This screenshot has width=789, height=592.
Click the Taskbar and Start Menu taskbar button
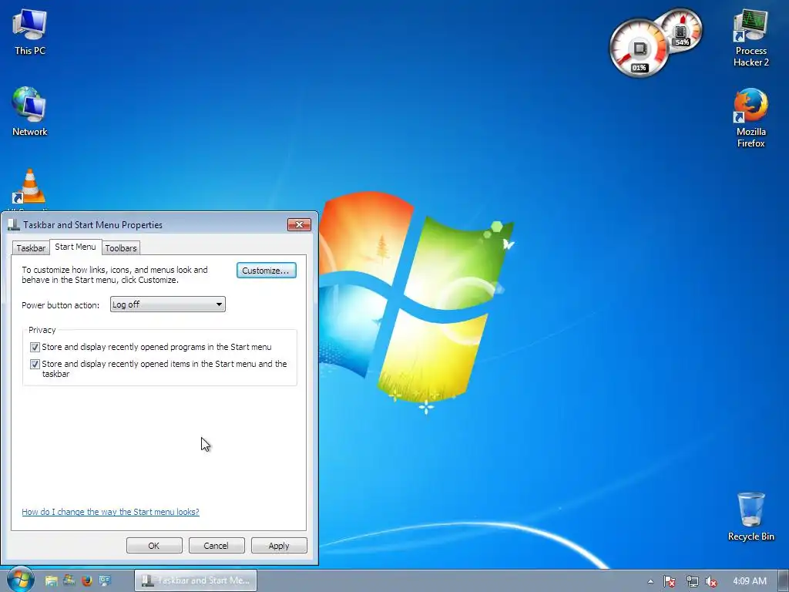point(196,580)
